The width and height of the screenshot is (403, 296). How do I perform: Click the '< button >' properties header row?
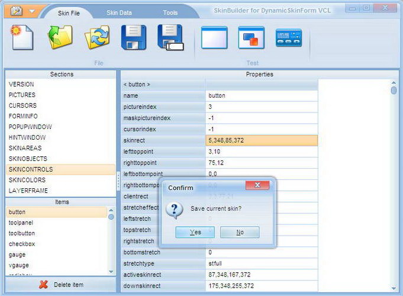(x=220, y=84)
